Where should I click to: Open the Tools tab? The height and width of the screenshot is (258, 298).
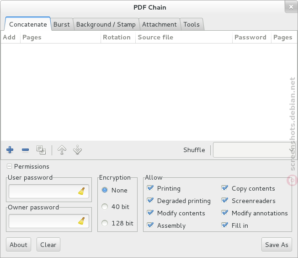coord(192,24)
